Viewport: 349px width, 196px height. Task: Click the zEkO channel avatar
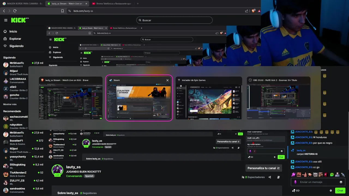coord(6,88)
